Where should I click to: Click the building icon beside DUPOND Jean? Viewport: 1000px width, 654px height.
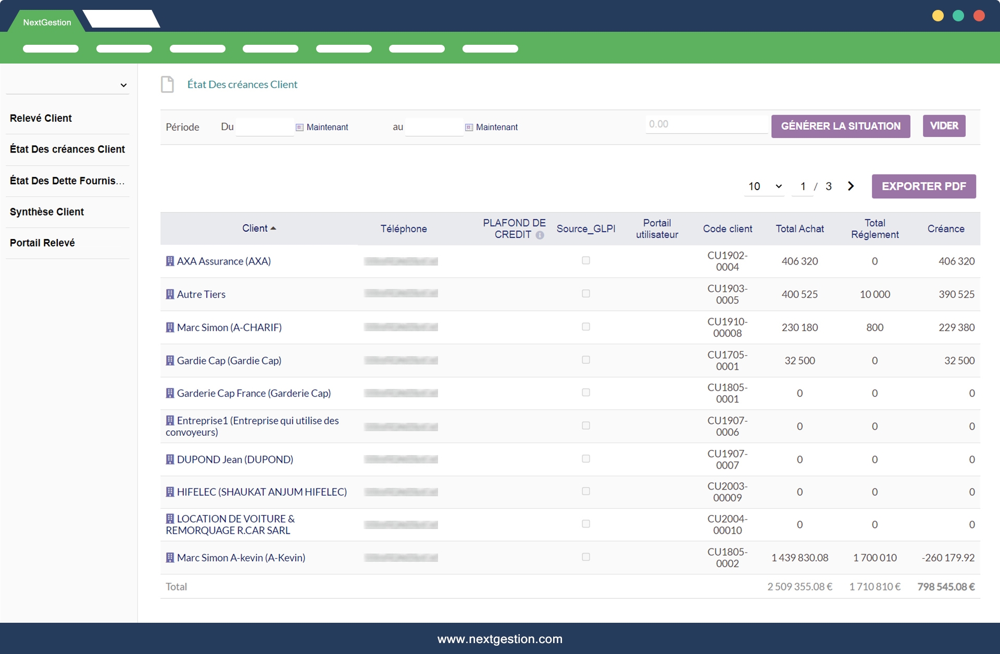click(170, 459)
